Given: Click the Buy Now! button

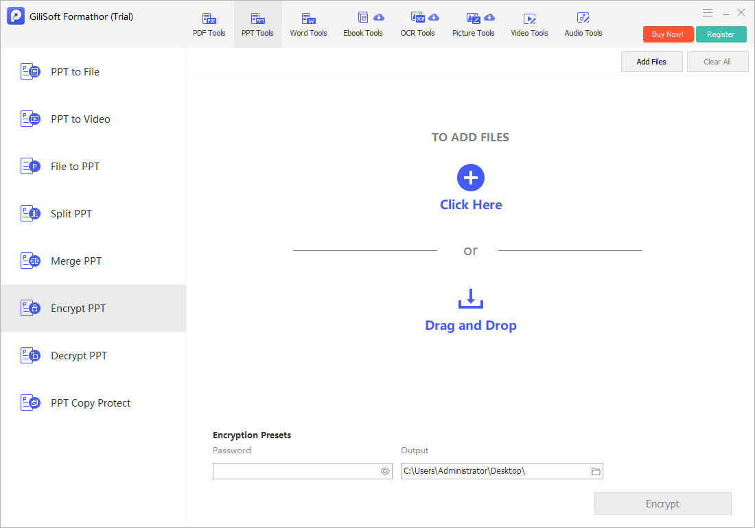Looking at the screenshot, I should 668,34.
